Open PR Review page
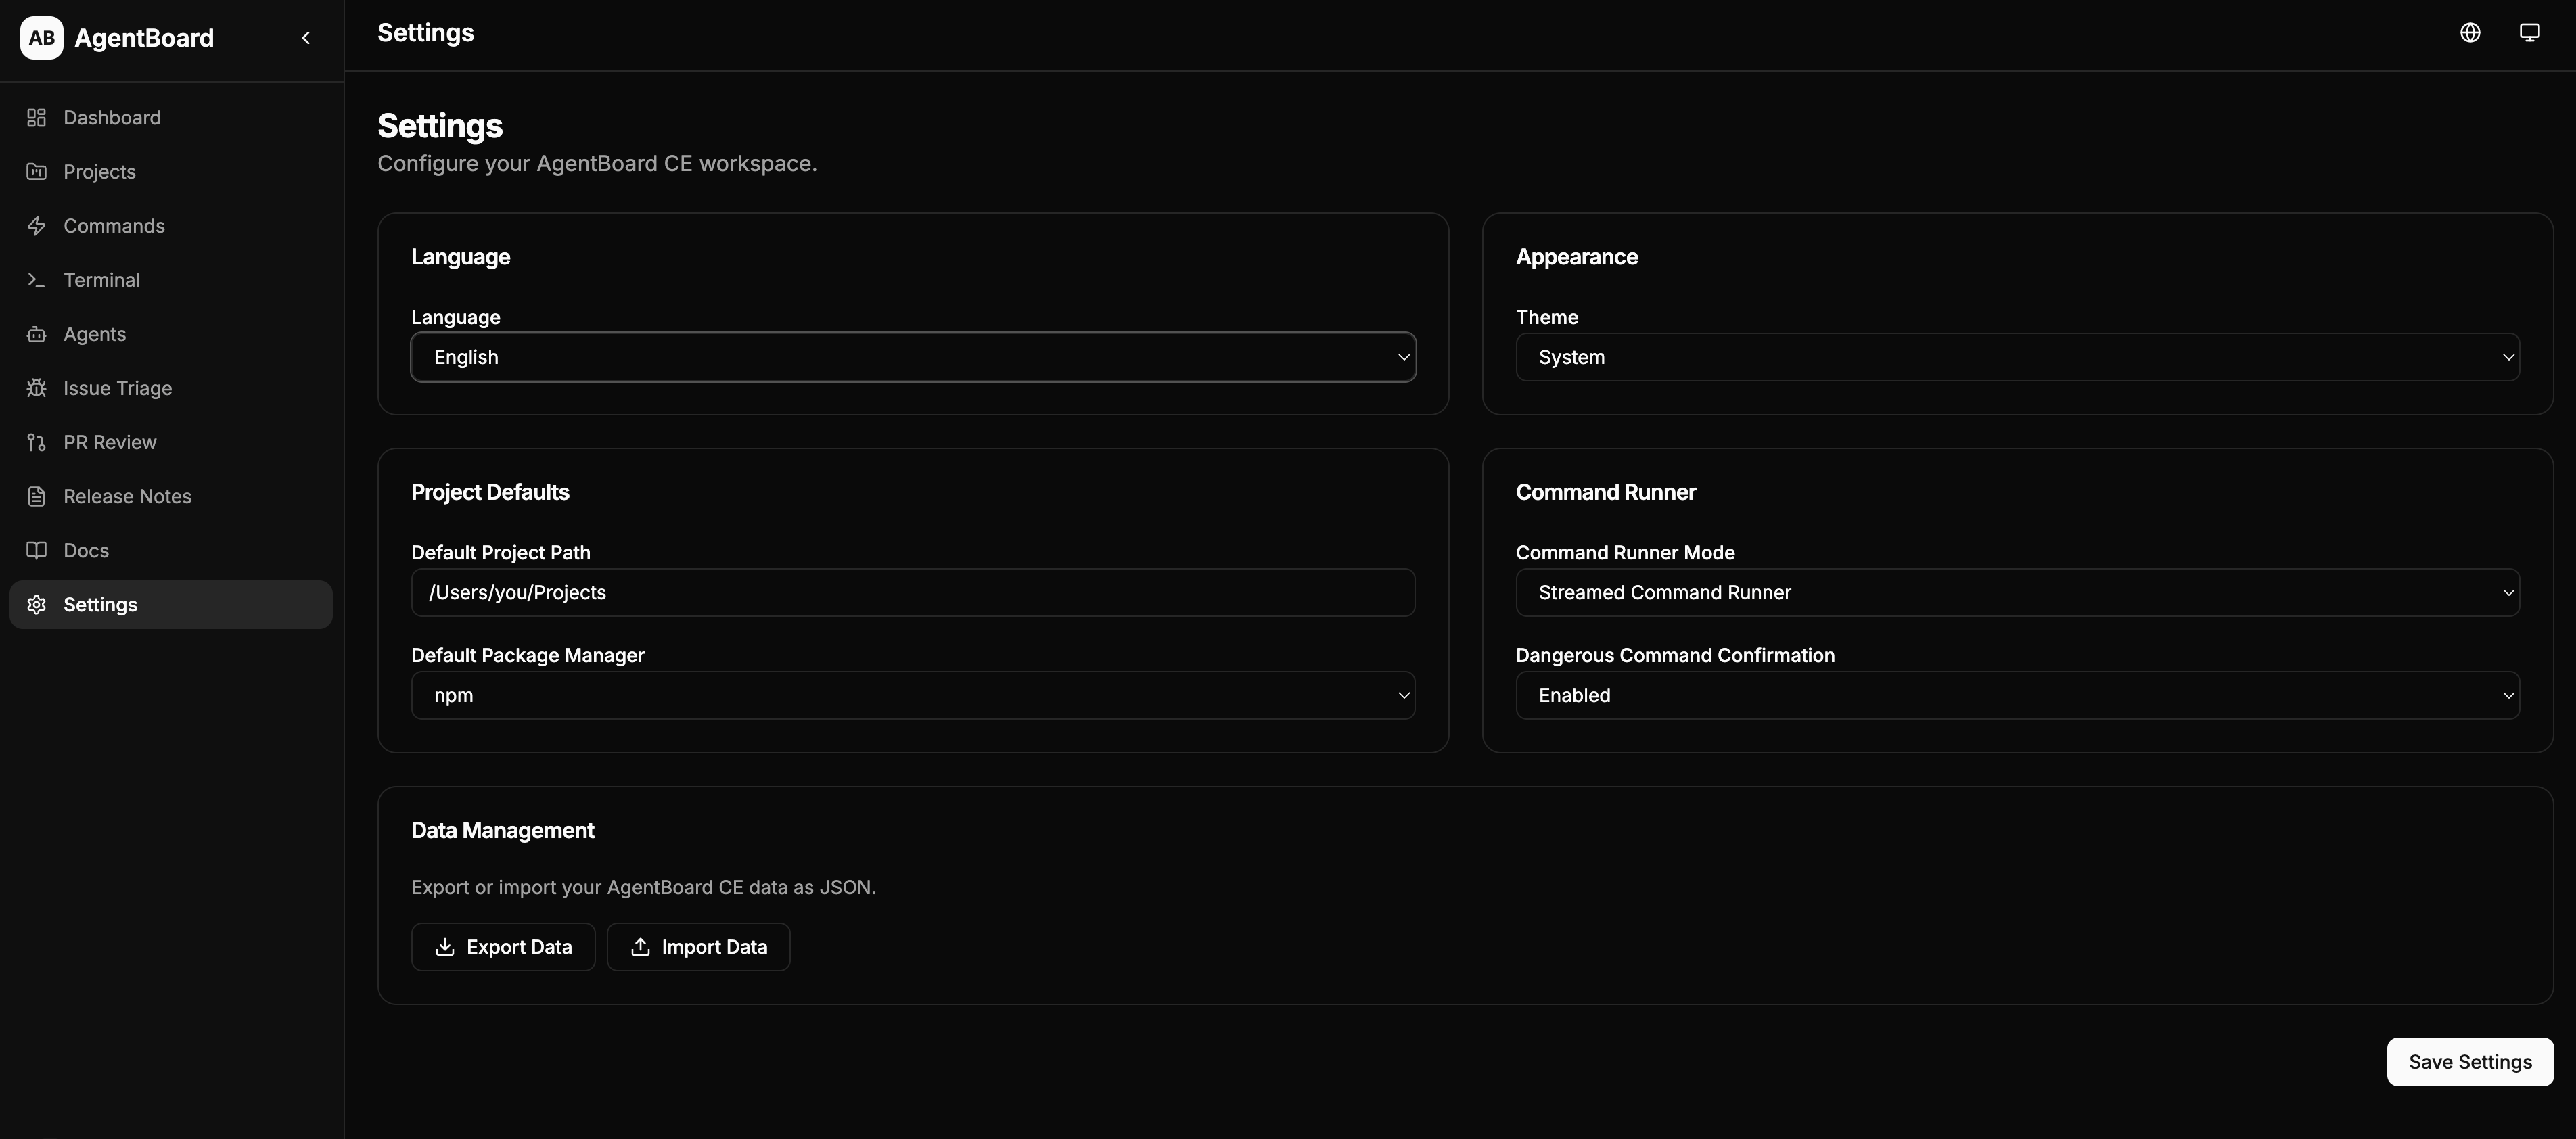 point(171,442)
